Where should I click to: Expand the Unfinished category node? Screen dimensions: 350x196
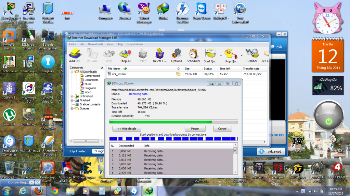point(72,96)
